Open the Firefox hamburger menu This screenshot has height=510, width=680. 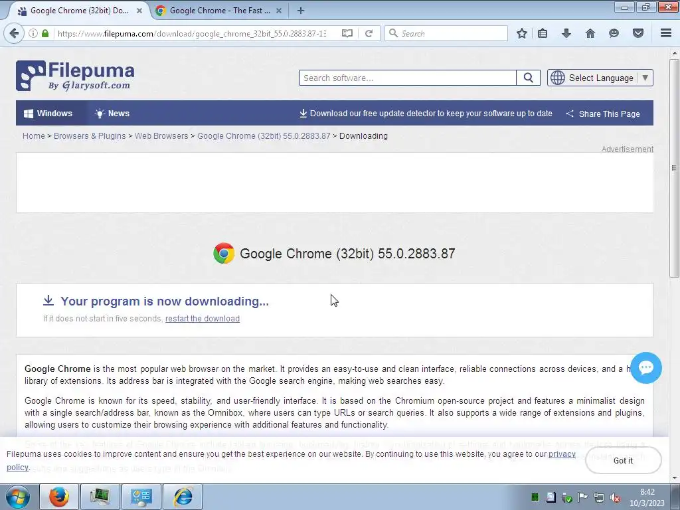coord(666,33)
